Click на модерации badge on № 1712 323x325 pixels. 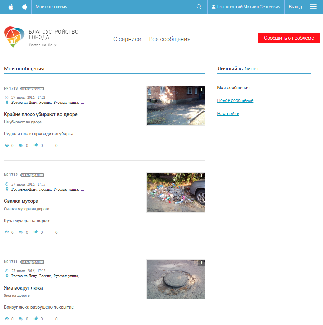coord(32,175)
